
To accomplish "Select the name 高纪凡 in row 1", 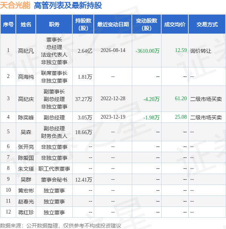I will click(x=26, y=51).
